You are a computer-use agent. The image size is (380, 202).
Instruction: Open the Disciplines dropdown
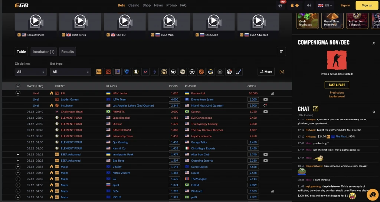[x=30, y=72]
